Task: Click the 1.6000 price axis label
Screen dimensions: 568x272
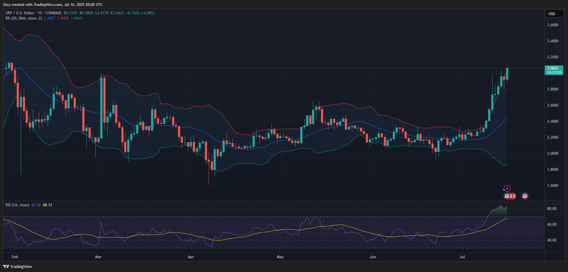Action: click(553, 186)
